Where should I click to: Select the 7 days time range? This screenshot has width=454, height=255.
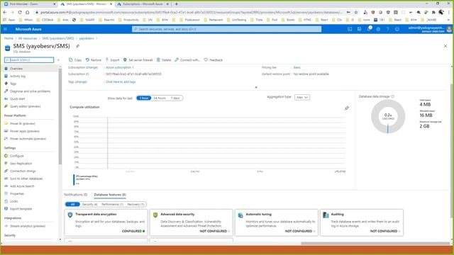pyautogui.click(x=175, y=98)
